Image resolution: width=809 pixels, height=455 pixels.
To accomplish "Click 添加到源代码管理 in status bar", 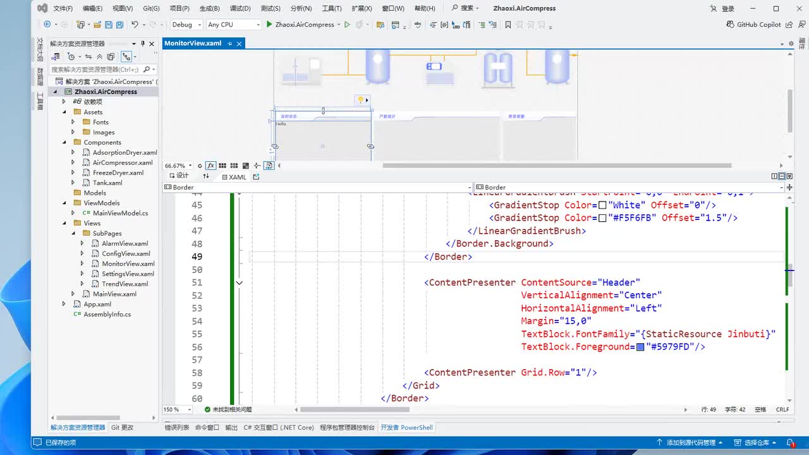I will (691, 442).
